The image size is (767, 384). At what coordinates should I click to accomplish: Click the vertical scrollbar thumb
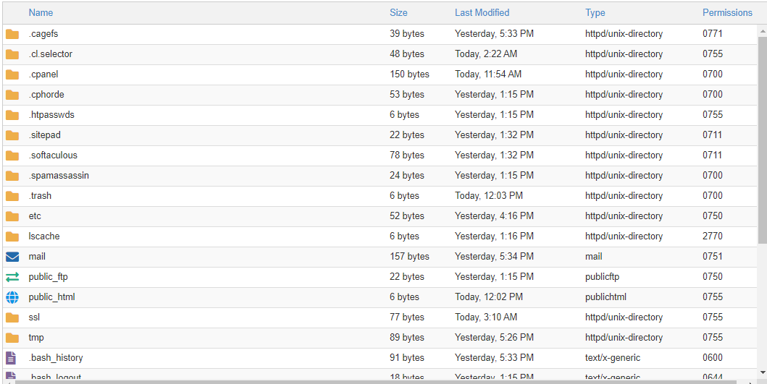763,140
